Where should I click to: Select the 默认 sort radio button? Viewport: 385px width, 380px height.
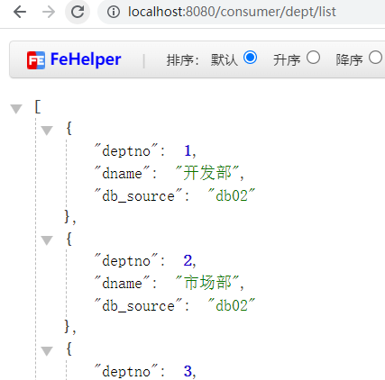250,58
